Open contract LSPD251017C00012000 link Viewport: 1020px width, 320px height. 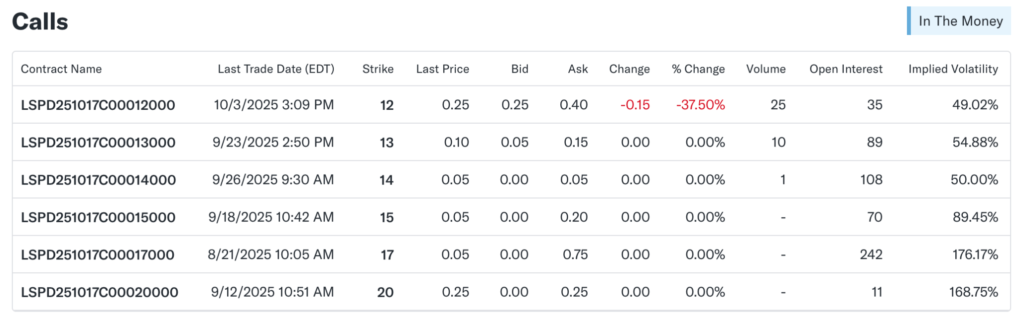(98, 105)
